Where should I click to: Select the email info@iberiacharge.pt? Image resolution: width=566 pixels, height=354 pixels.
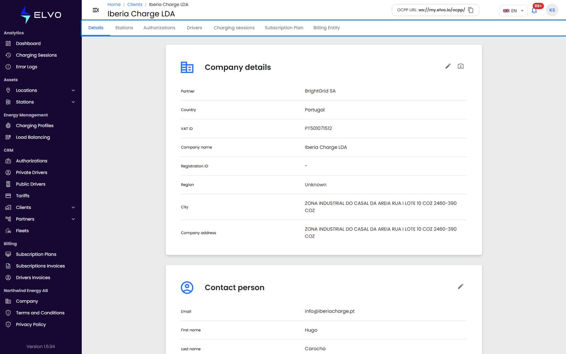coord(330,311)
